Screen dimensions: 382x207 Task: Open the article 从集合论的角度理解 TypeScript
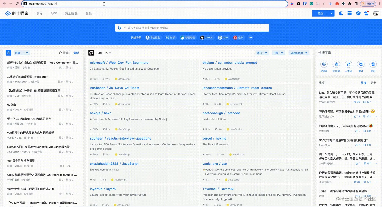click(x=27, y=77)
